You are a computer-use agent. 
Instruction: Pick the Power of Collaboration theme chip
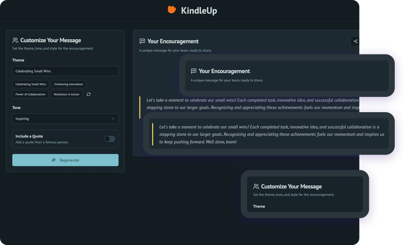tap(31, 94)
